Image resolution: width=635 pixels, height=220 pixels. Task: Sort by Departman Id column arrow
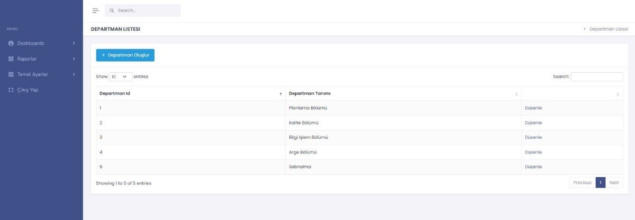(280, 94)
